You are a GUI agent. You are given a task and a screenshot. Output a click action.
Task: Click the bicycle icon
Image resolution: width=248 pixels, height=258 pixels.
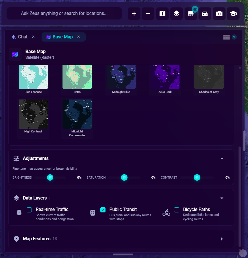coord(166,212)
